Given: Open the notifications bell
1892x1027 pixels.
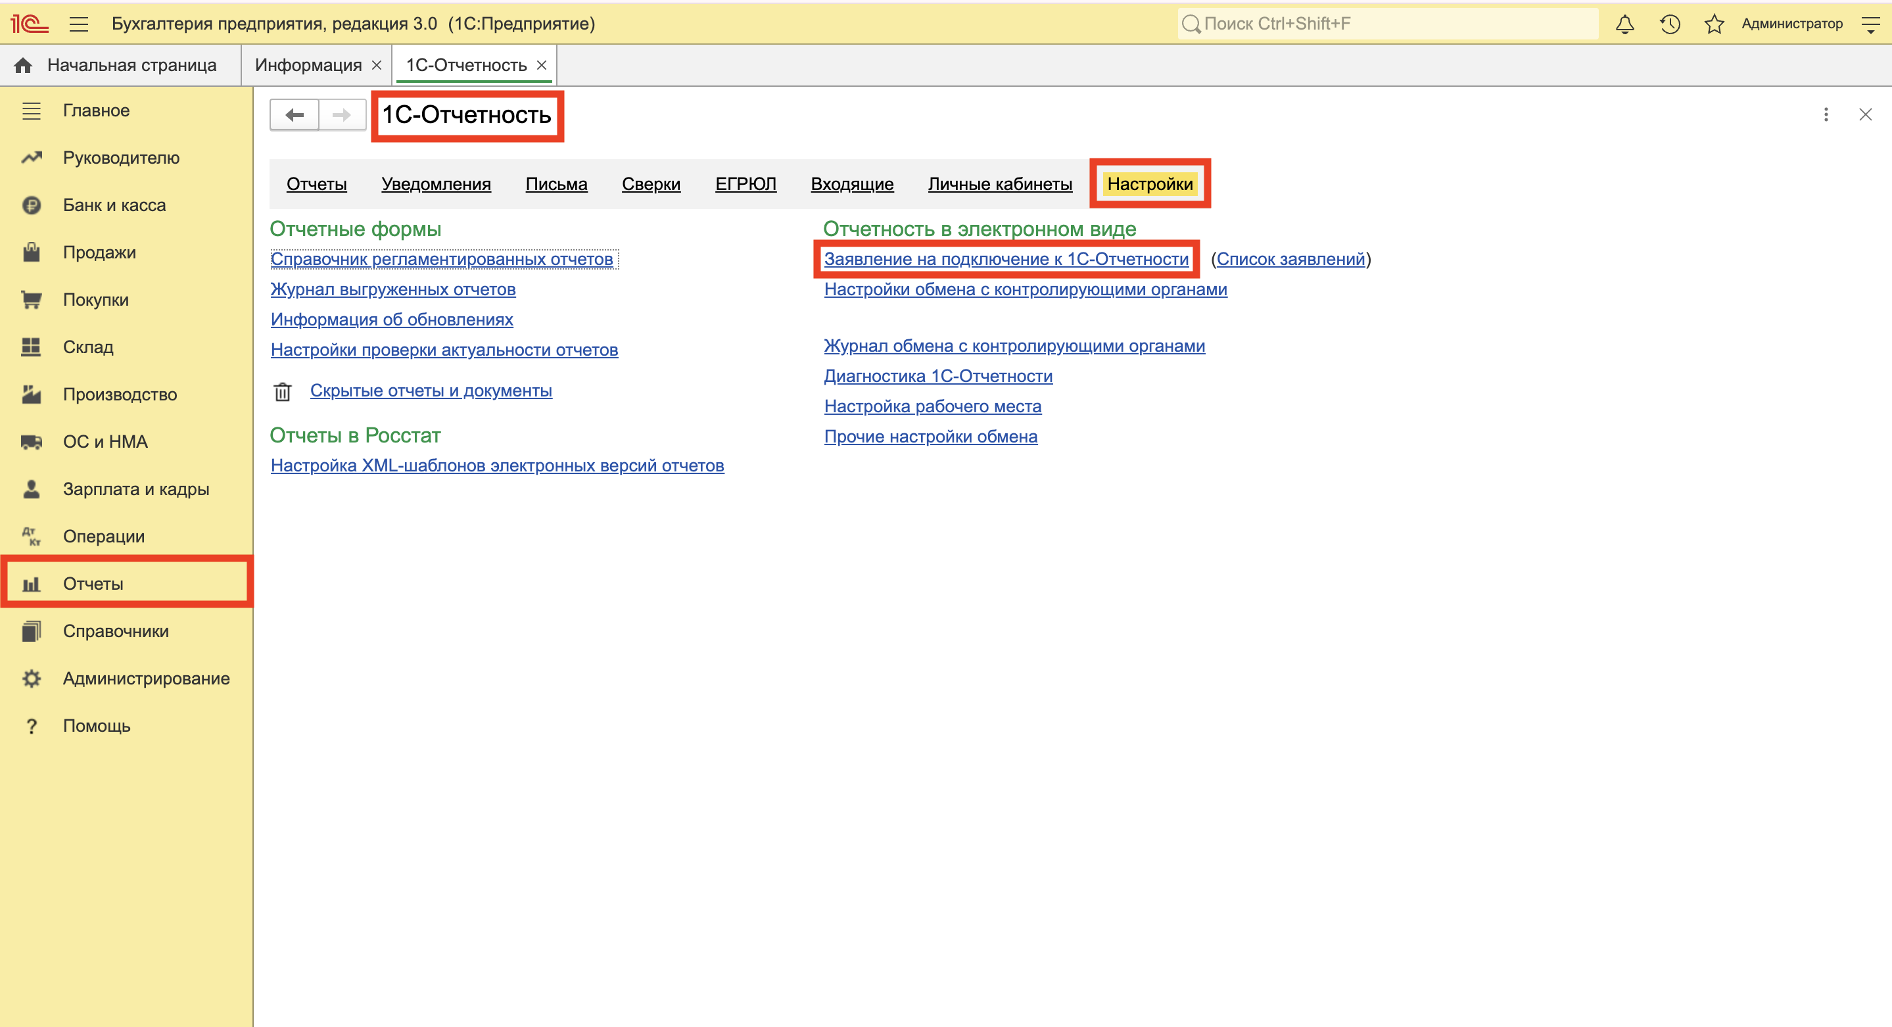Looking at the screenshot, I should 1624,24.
